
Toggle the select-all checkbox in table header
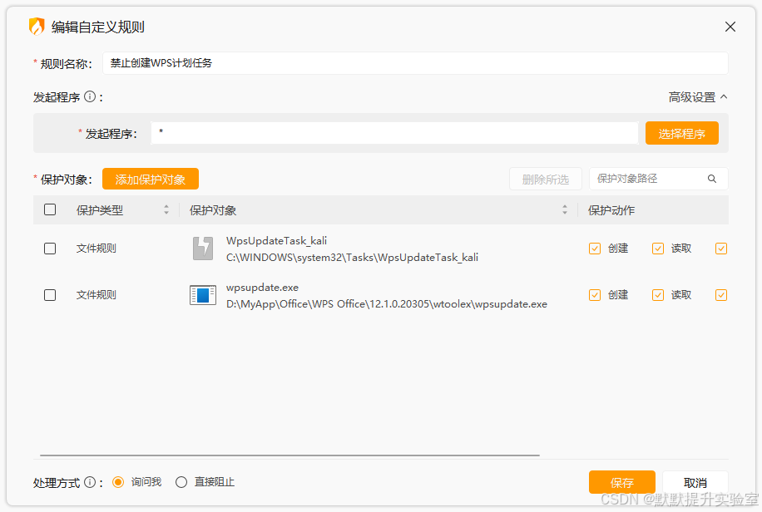50,209
